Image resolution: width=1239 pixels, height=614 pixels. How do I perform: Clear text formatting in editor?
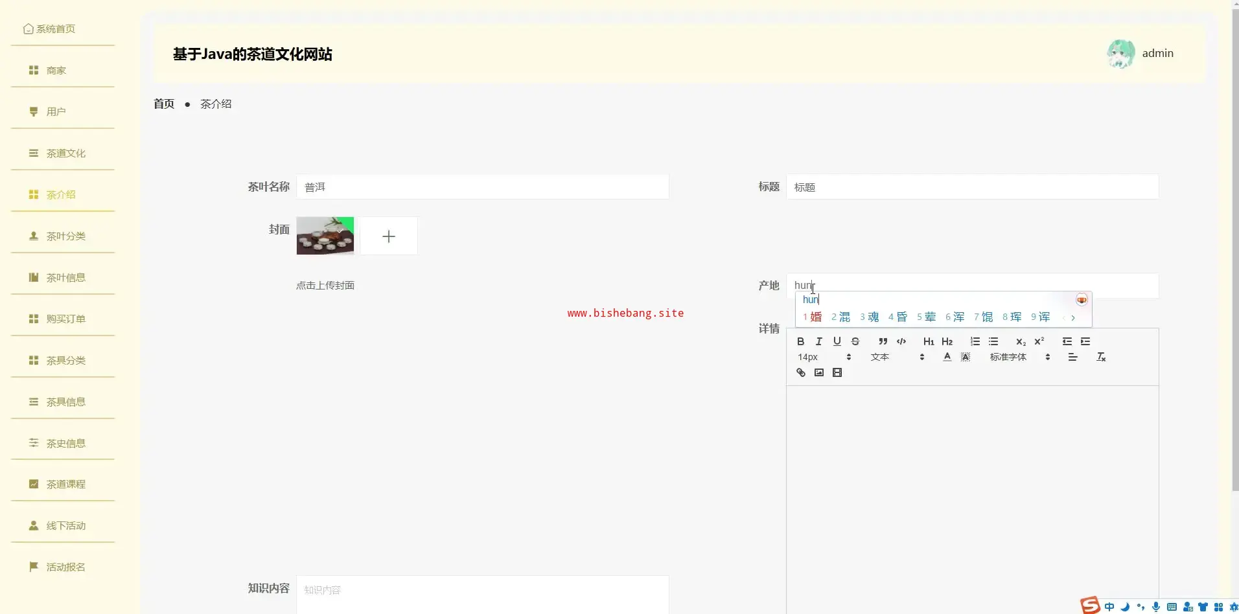click(x=1100, y=357)
